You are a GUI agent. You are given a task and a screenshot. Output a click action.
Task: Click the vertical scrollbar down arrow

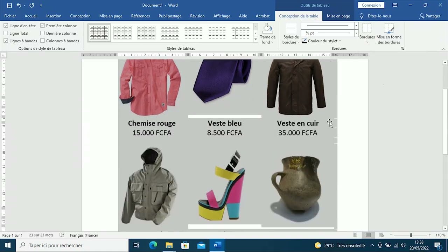click(x=445, y=228)
